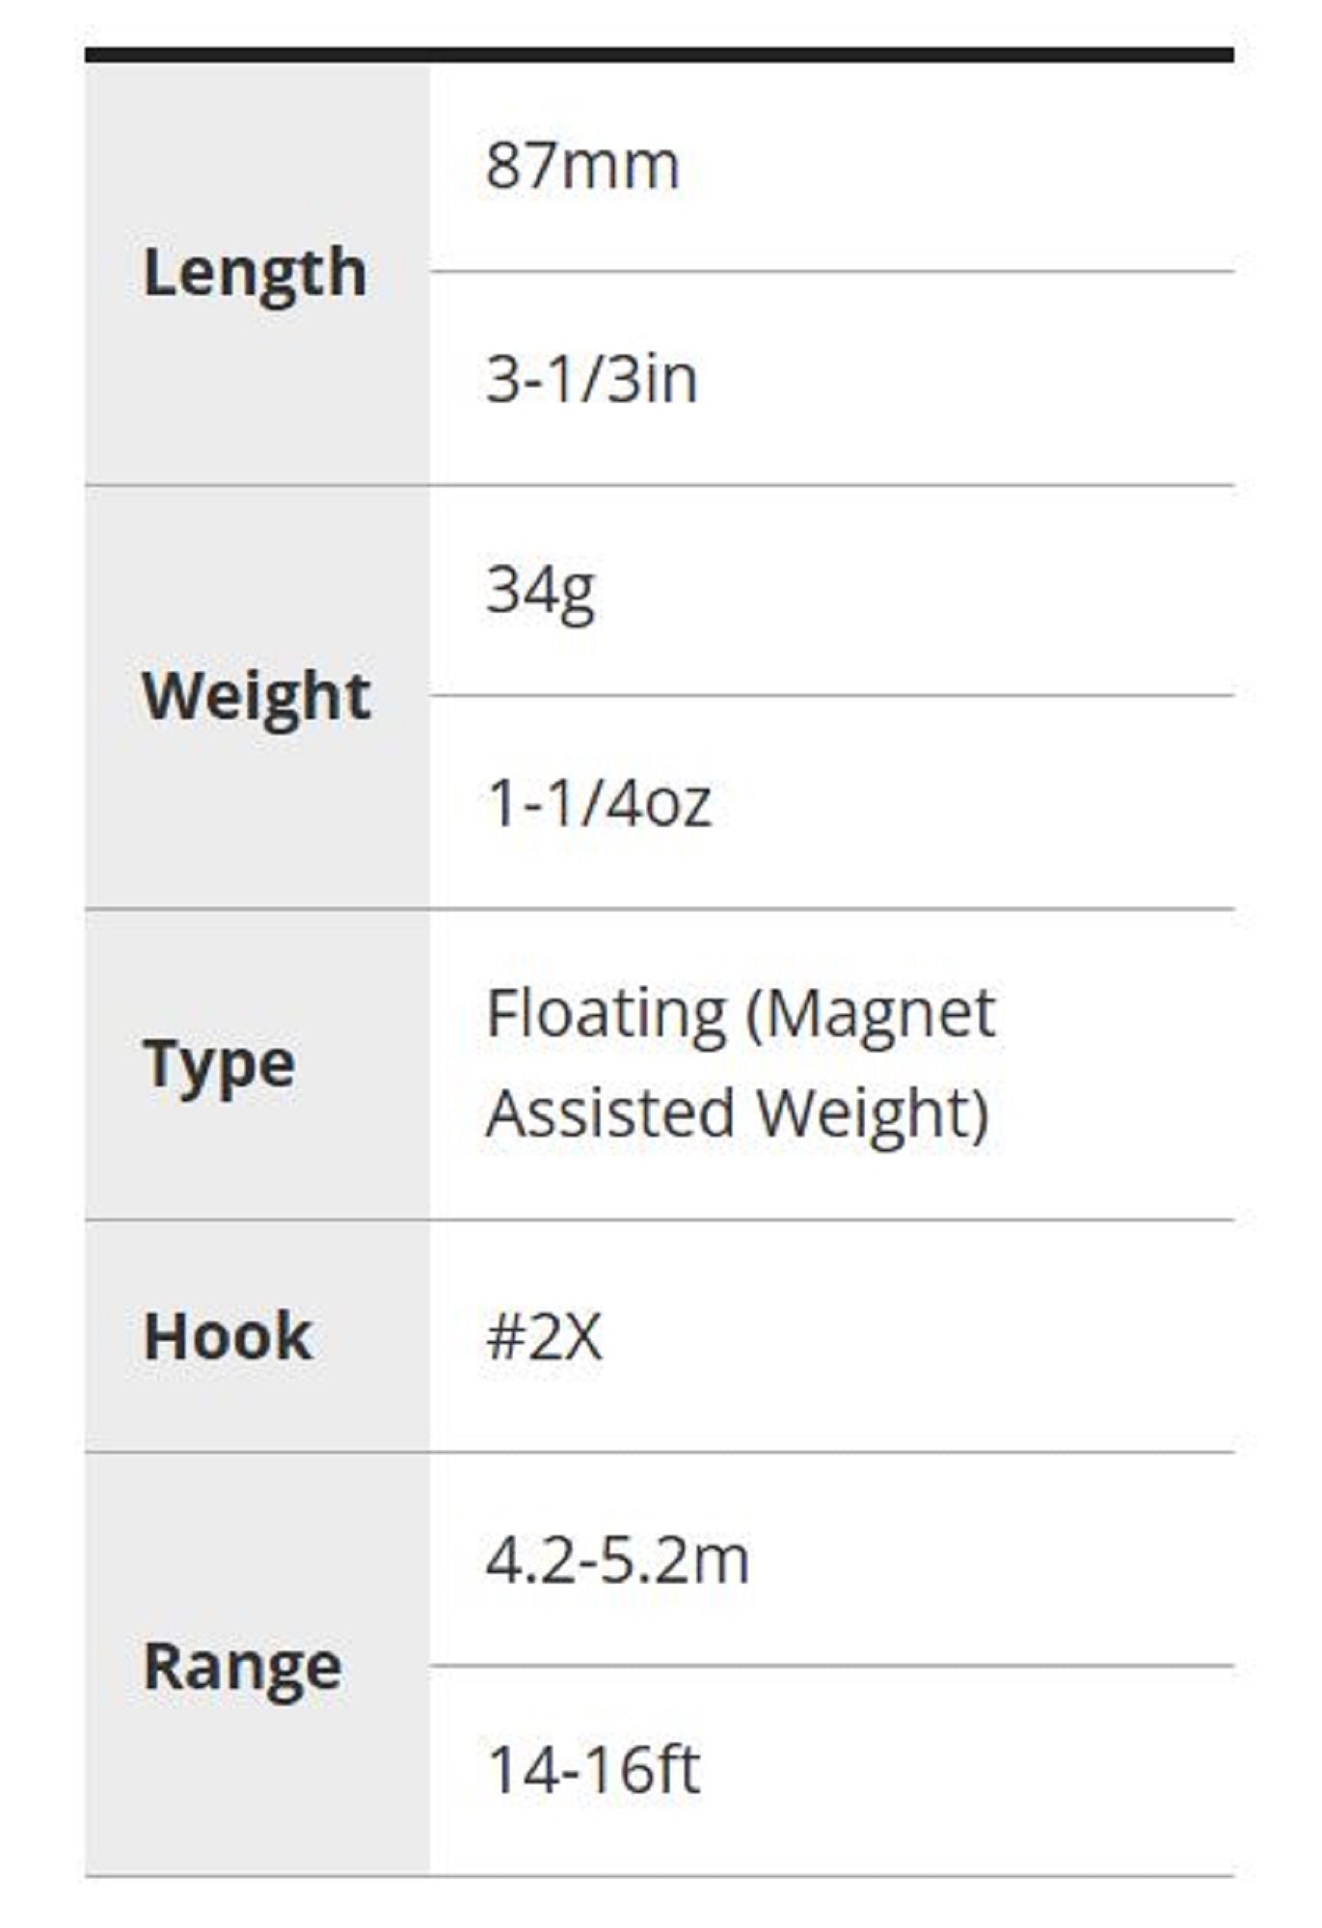Select the 87mm length value
The image size is (1322, 1928).
pos(582,166)
